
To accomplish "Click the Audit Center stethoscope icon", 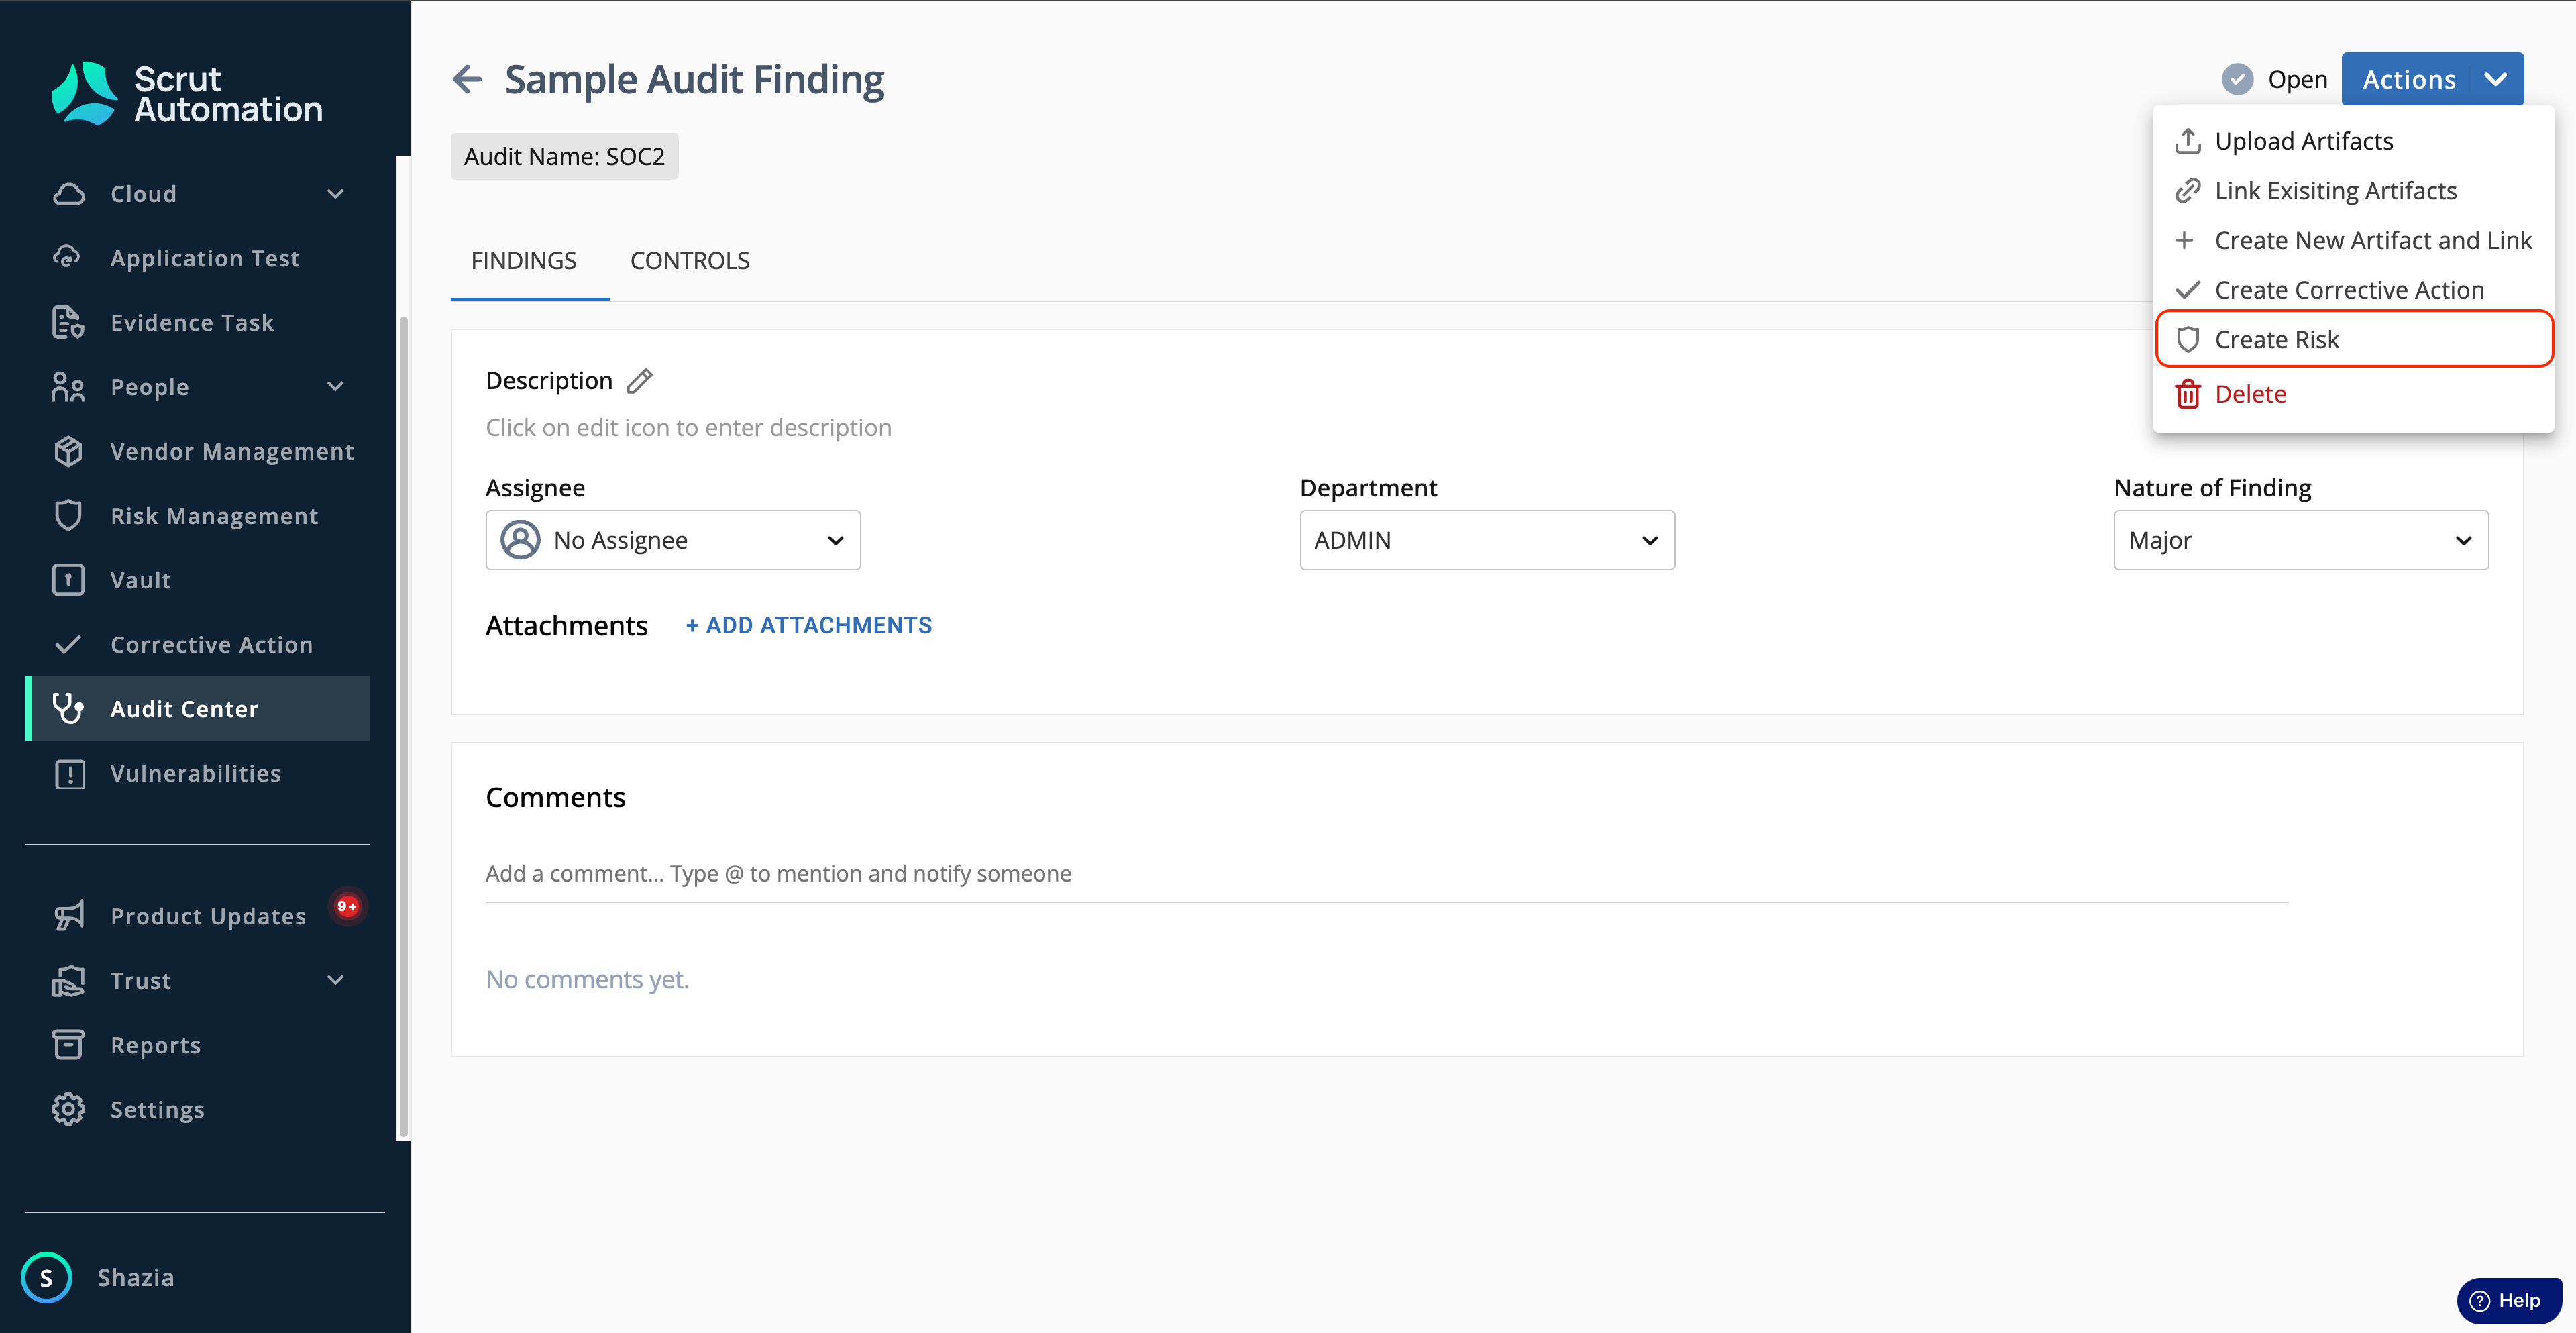I will tap(68, 708).
